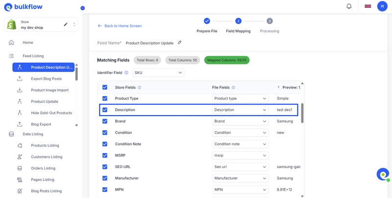Open notifications bell
Screen dimensions: 392x198
point(349,6)
